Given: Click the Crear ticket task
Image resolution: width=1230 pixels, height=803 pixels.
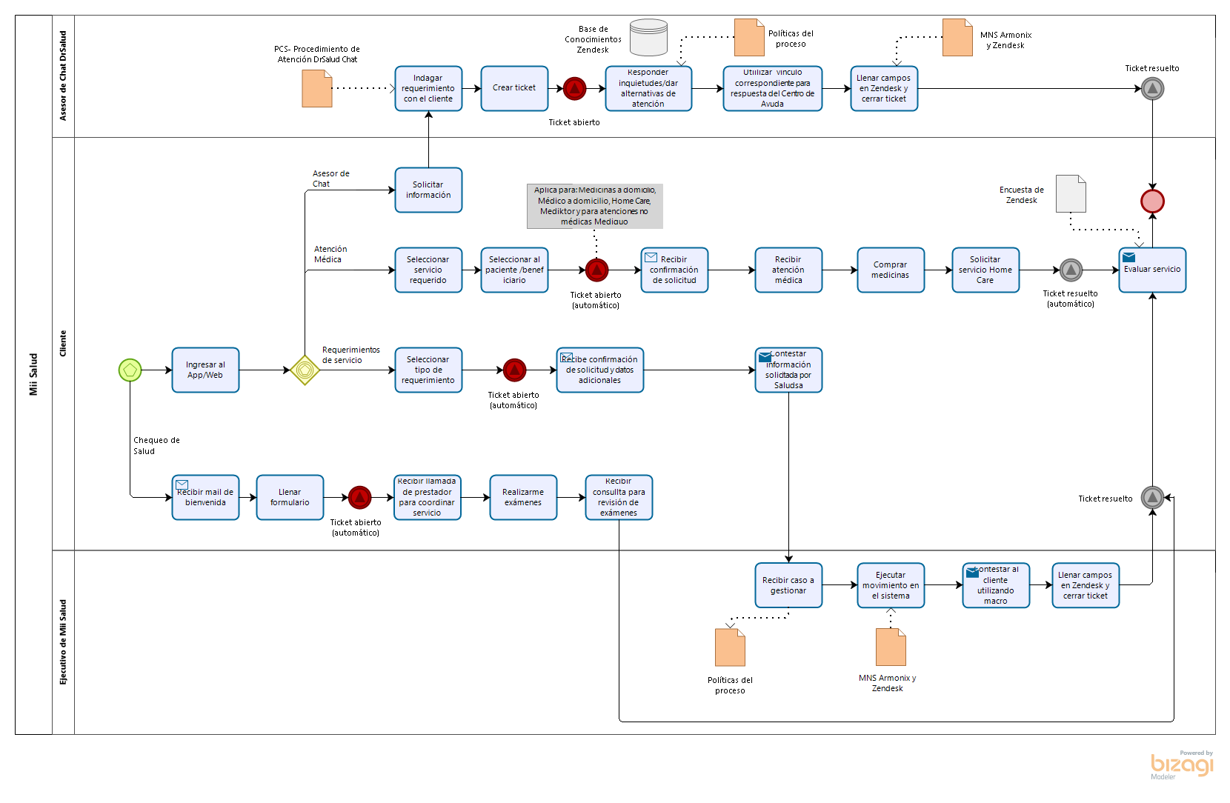Looking at the screenshot, I should pos(514,89).
